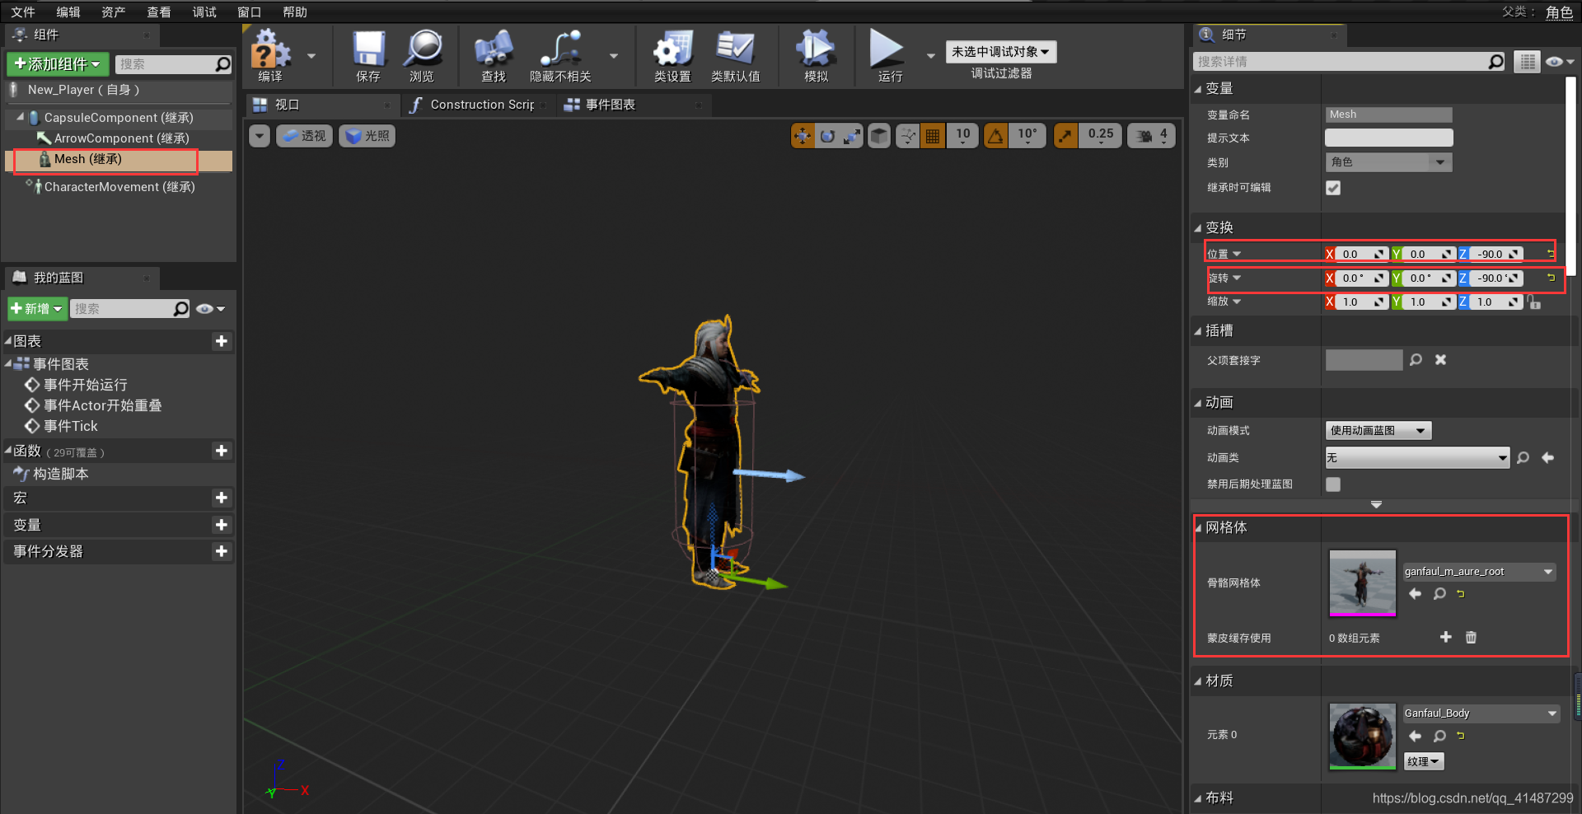The width and height of the screenshot is (1582, 814).
Task: Toggle grid snapping icon
Action: (x=933, y=136)
